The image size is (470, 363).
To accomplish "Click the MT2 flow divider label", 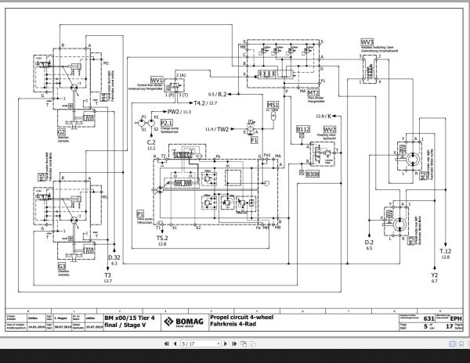I will [x=313, y=93].
